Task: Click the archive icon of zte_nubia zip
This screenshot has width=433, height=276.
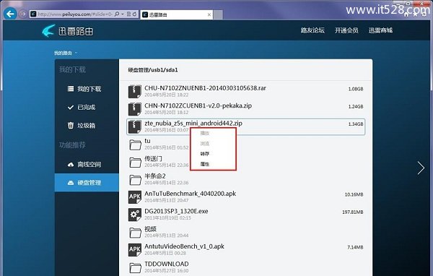Action: (135, 126)
